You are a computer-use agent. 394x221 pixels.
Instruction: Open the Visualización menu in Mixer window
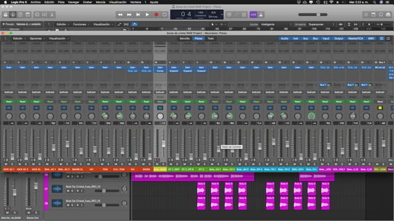tap(59, 38)
